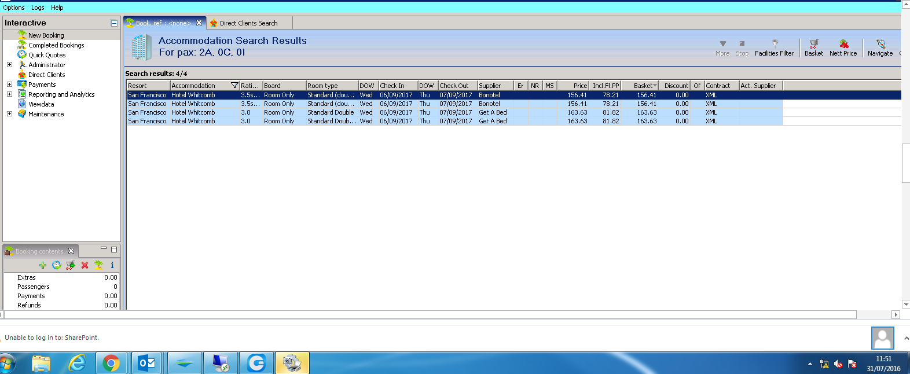Select New Booking in the tree
Screen dimensions: 910x374
point(46,35)
